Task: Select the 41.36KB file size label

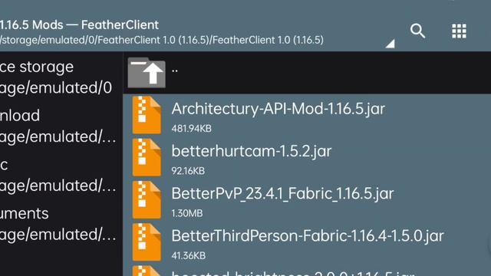Action: [189, 255]
